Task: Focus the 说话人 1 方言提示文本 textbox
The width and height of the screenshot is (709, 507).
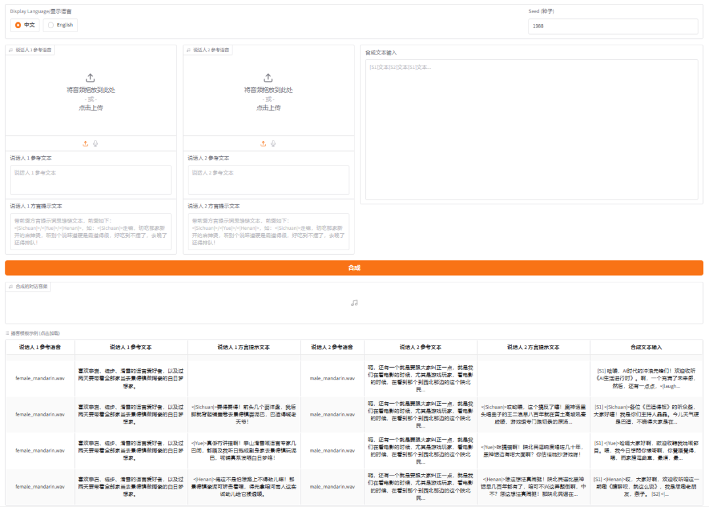Action: 91,232
